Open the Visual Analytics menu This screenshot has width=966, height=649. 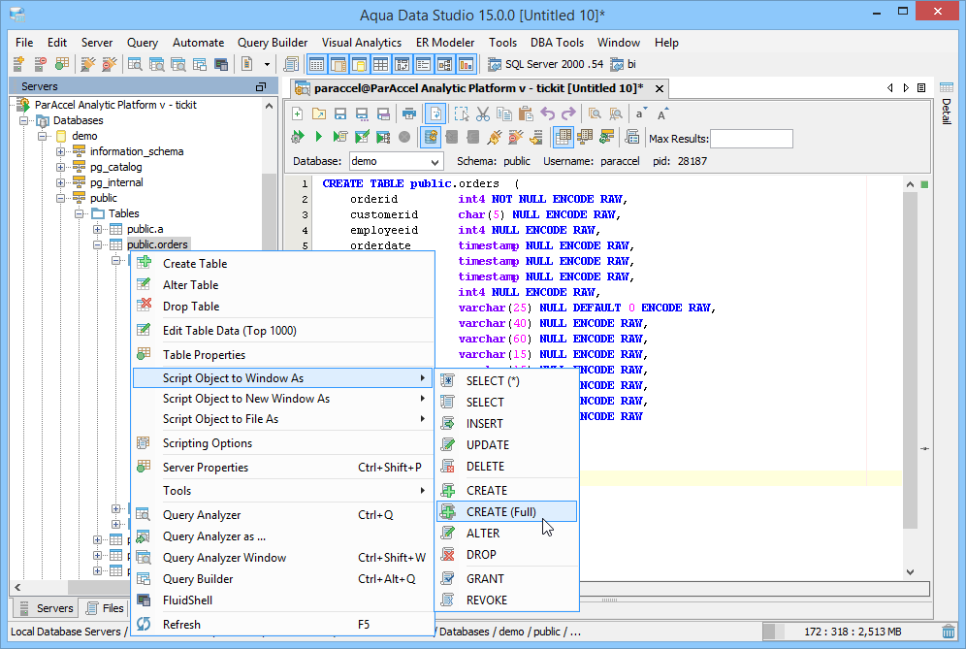pyautogui.click(x=362, y=43)
